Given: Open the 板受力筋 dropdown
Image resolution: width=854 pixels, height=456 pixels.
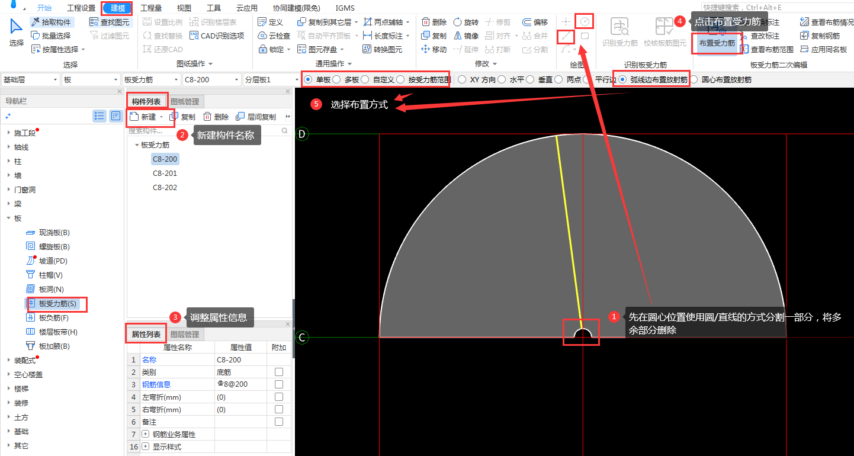Looking at the screenshot, I should tap(151, 79).
